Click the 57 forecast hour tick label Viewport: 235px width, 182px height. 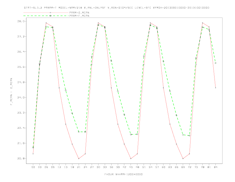(157, 167)
